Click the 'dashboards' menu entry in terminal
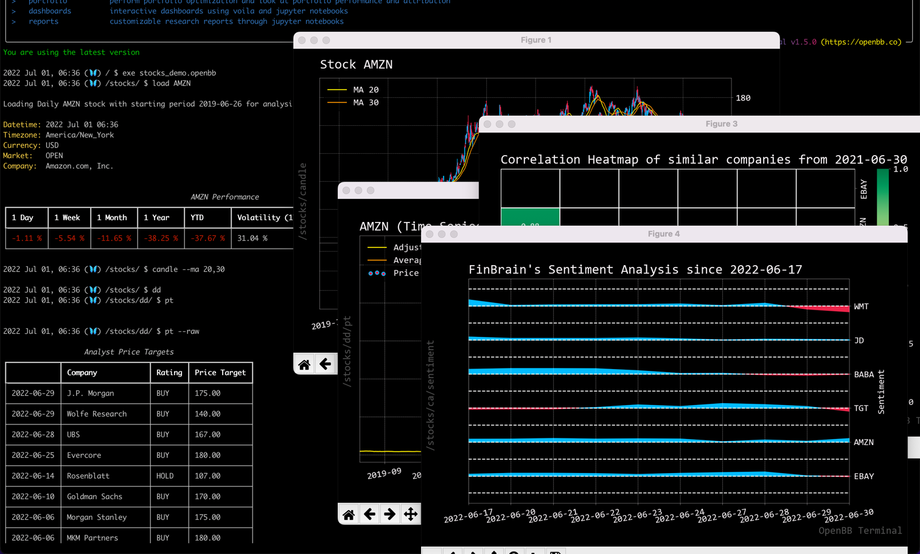Viewport: 920px width, 554px height. pyautogui.click(x=50, y=11)
